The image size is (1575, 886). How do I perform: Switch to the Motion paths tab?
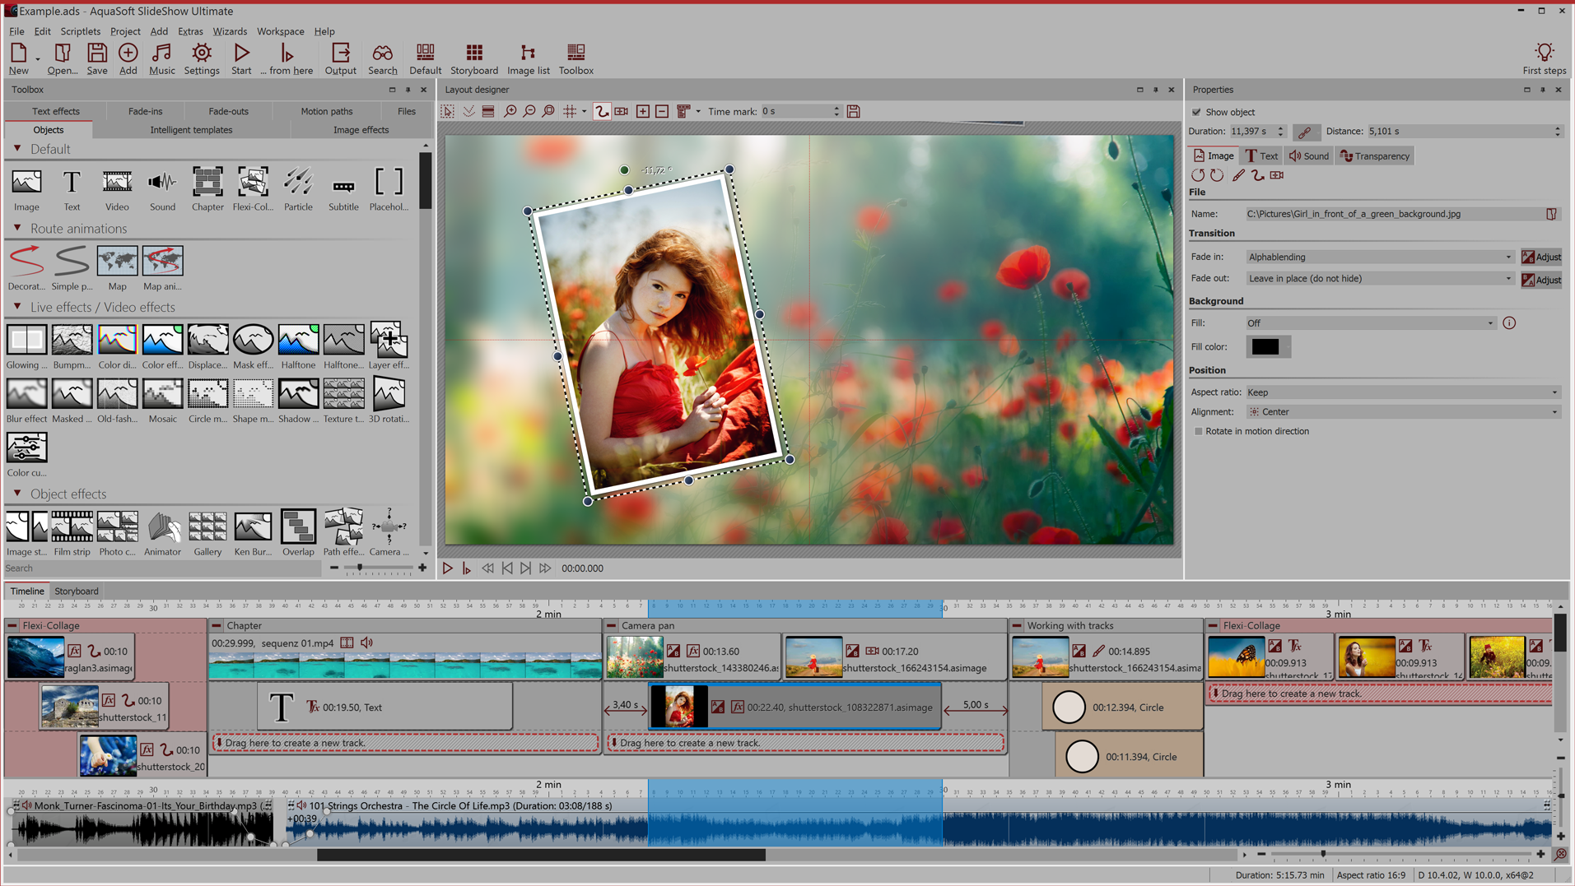pyautogui.click(x=326, y=111)
